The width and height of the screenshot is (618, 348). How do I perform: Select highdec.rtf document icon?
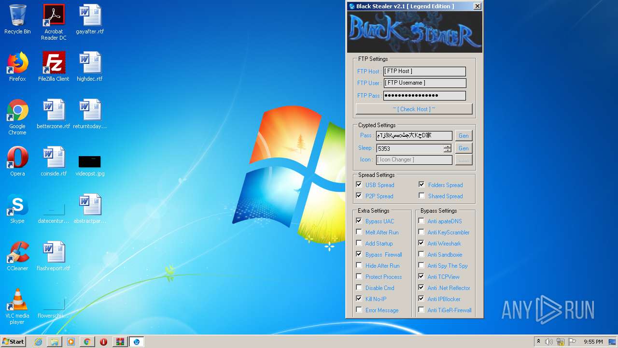(90, 67)
